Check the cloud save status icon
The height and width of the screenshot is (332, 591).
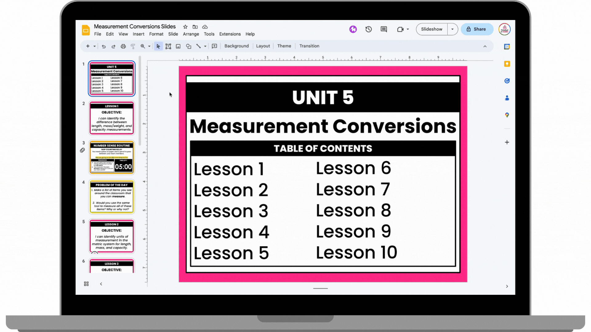coord(205,27)
